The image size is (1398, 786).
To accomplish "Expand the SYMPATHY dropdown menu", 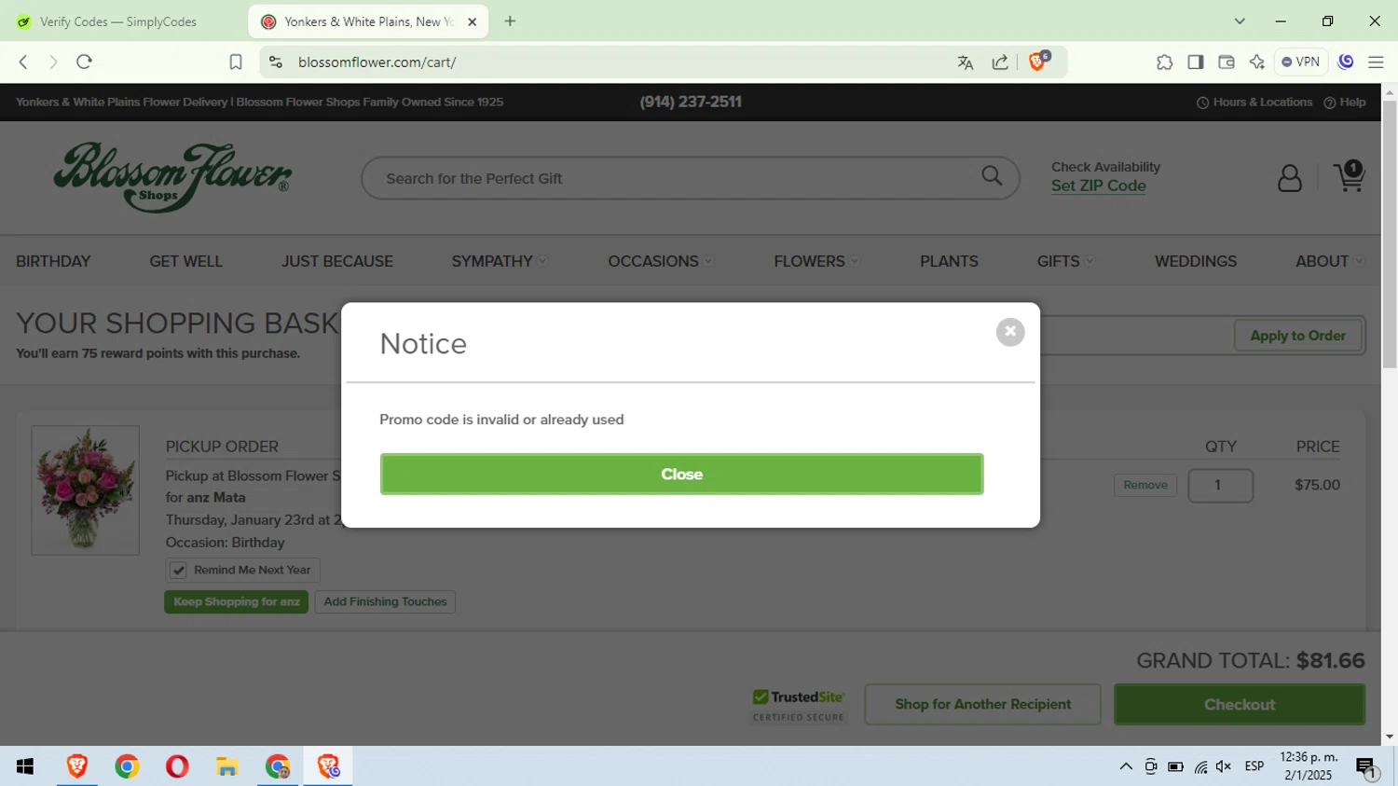I will pyautogui.click(x=500, y=261).
